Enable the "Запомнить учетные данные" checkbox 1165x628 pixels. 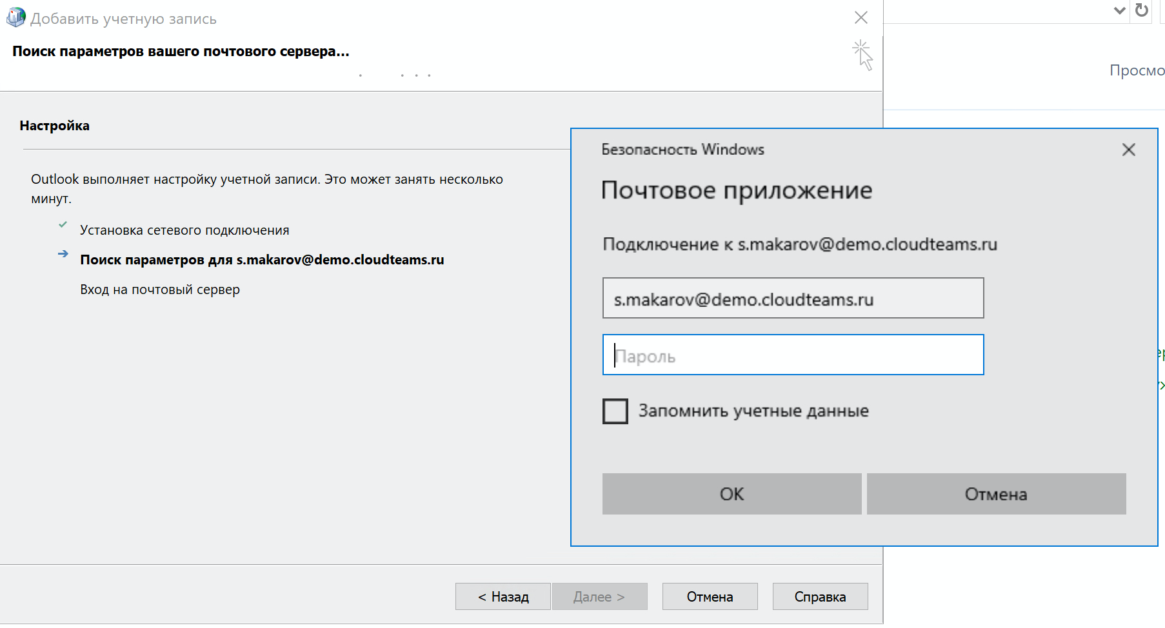click(615, 411)
